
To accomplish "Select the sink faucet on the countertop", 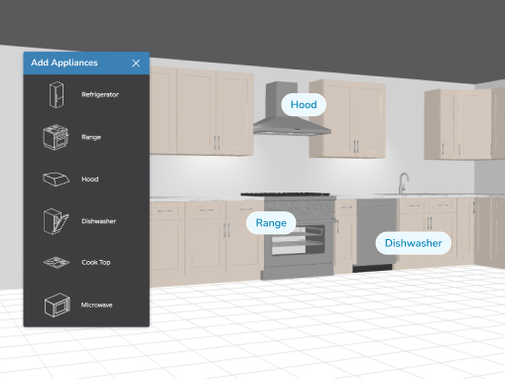I will pos(404,184).
